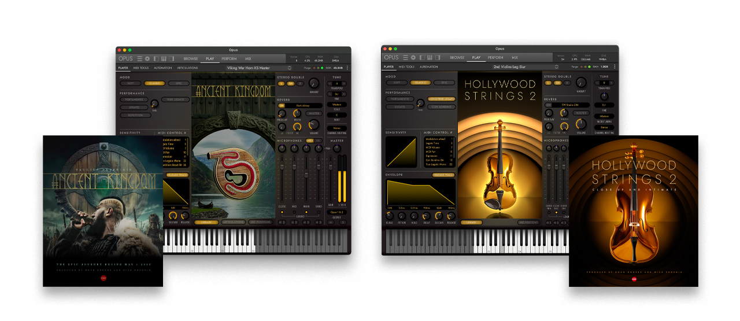Open three-dot options menu in Hollywood Strings window
The image size is (740, 321).
615,67
